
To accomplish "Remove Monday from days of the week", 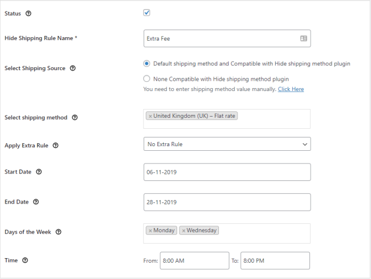I will click(150, 230).
